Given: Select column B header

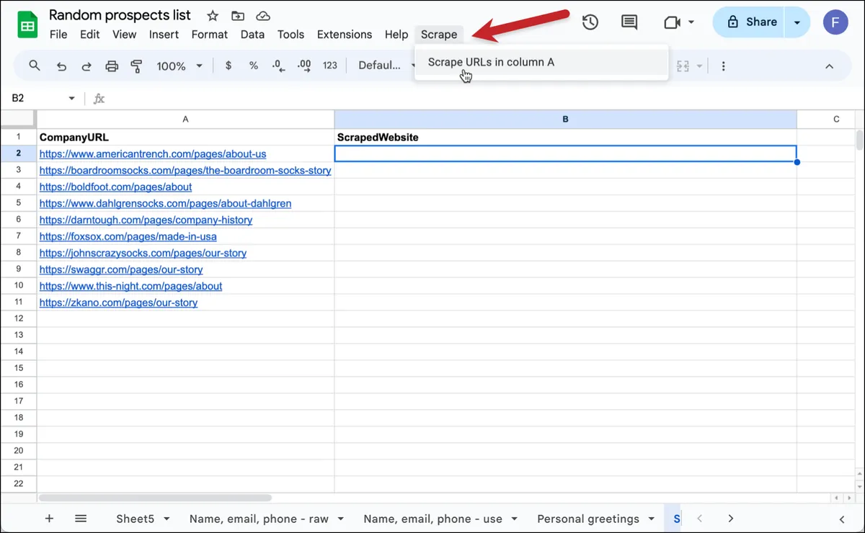Looking at the screenshot, I should pos(566,120).
